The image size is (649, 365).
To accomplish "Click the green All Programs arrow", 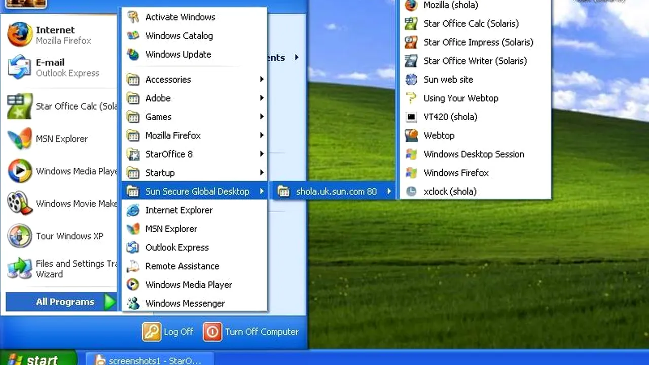I will tap(110, 302).
